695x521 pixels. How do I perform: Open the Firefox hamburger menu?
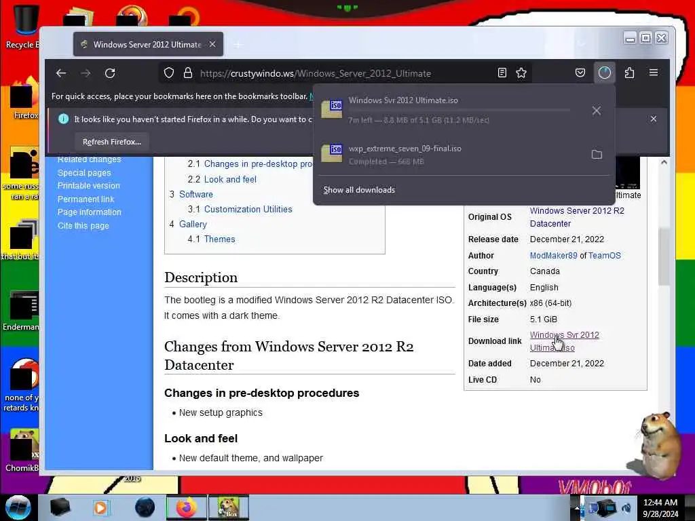pyautogui.click(x=654, y=73)
